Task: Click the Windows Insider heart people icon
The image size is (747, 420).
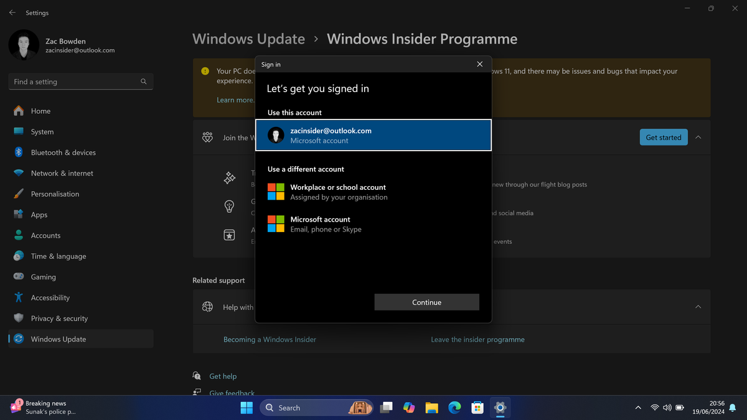Action: 208,138
